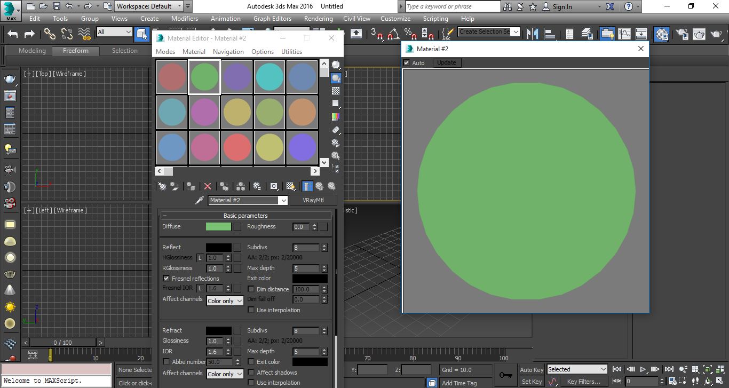This screenshot has height=388, width=729.
Task: Click Show End Result icon
Action: [x=307, y=186]
